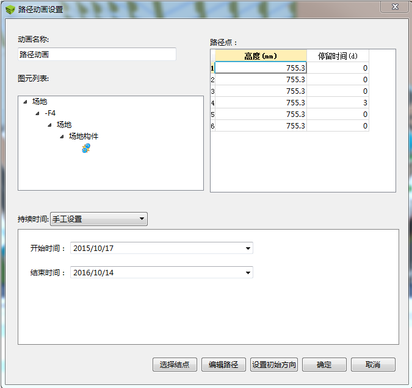
Task: Select the 停留时间 cell in row 3
Action: tap(338, 91)
